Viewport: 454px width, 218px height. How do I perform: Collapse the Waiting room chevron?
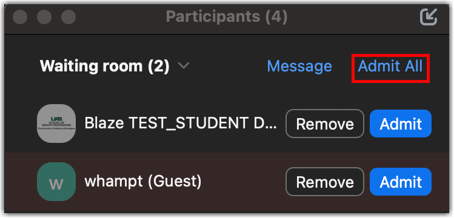pyautogui.click(x=184, y=66)
